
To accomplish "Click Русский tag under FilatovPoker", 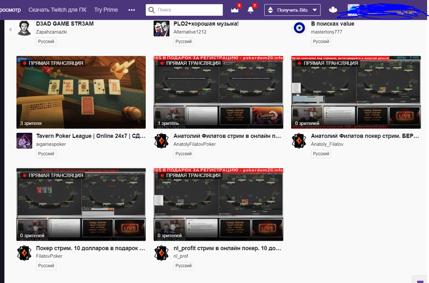I will coord(46,266).
